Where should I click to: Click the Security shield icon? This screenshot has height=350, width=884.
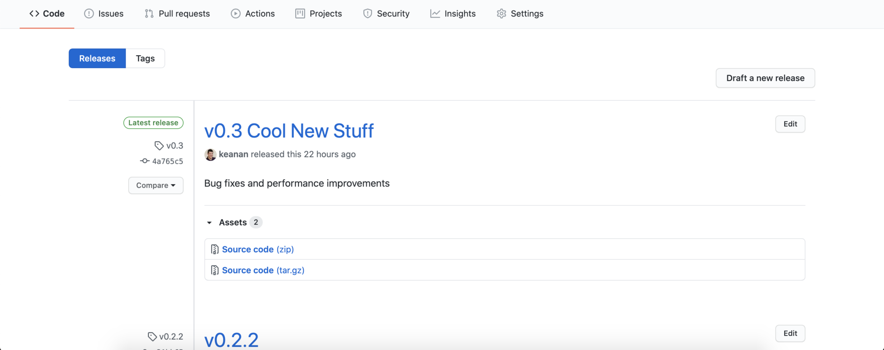pyautogui.click(x=367, y=14)
